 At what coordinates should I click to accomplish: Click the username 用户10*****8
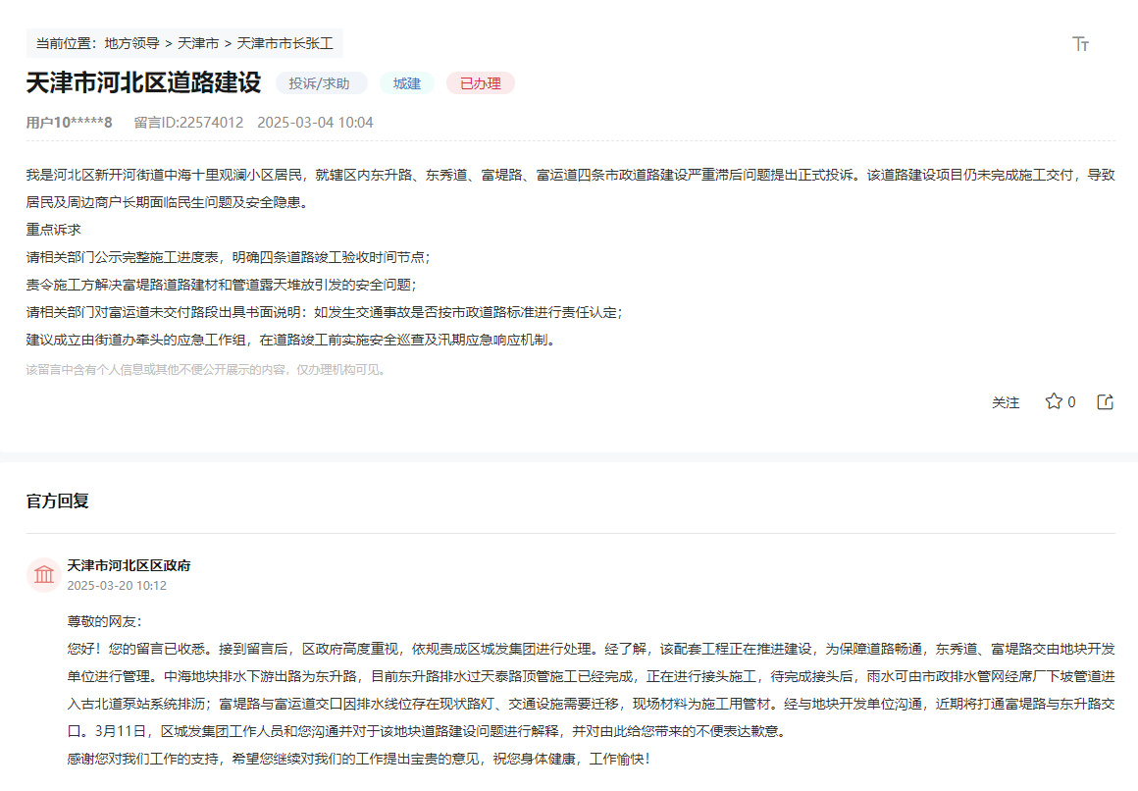[69, 123]
